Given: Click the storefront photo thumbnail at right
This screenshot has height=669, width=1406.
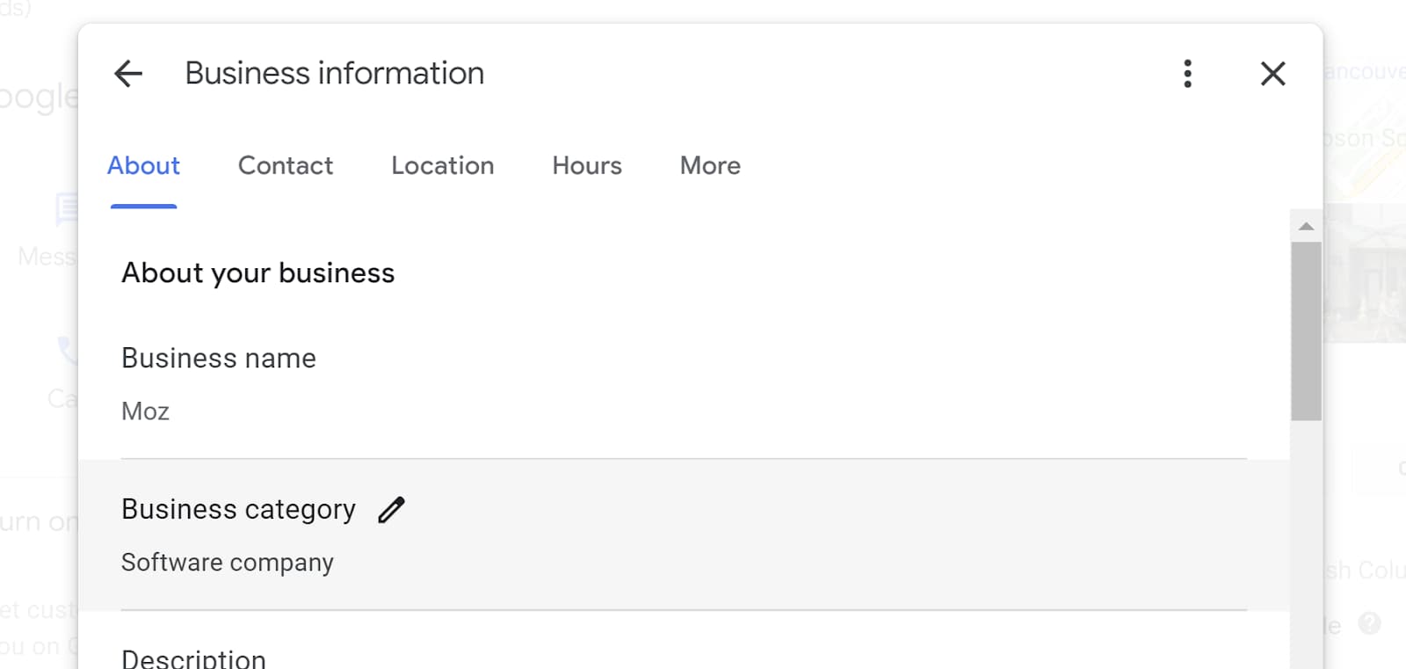Looking at the screenshot, I should tap(1364, 274).
